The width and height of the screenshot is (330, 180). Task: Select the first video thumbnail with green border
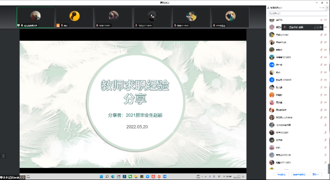[35, 17]
